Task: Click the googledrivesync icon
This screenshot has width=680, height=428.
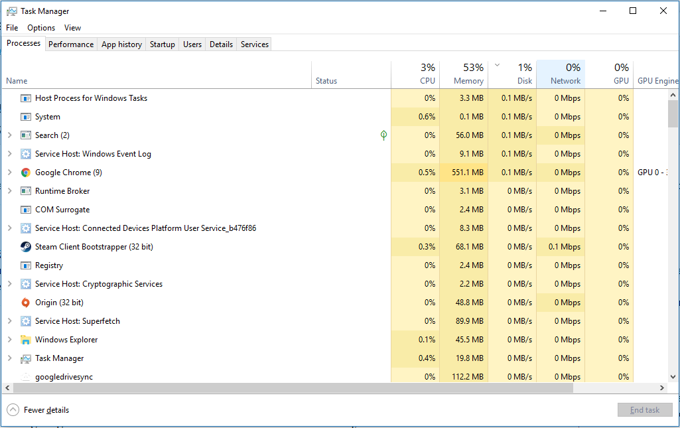Action: [26, 377]
